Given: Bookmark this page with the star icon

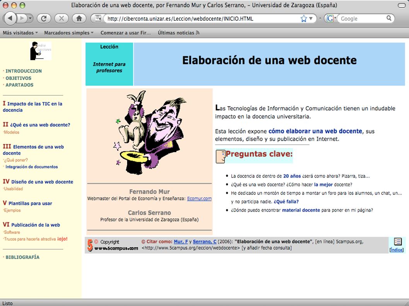Looking at the screenshot, I should coord(303,19).
